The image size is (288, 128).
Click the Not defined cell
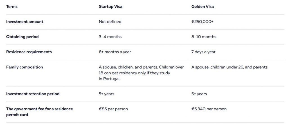pyautogui.click(x=110, y=22)
